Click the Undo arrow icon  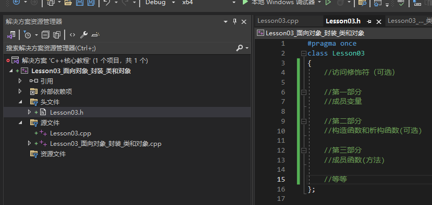(107, 3)
